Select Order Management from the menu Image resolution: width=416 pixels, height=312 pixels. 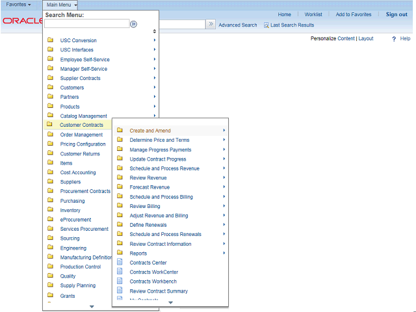[81, 135]
